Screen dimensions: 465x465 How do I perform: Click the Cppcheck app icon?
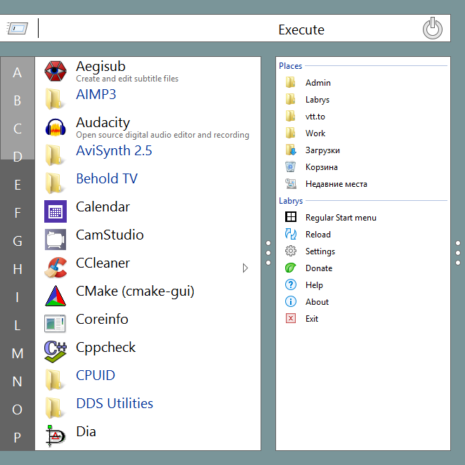point(55,352)
